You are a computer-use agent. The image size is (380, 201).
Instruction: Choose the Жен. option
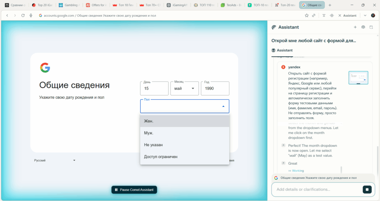tap(185, 121)
